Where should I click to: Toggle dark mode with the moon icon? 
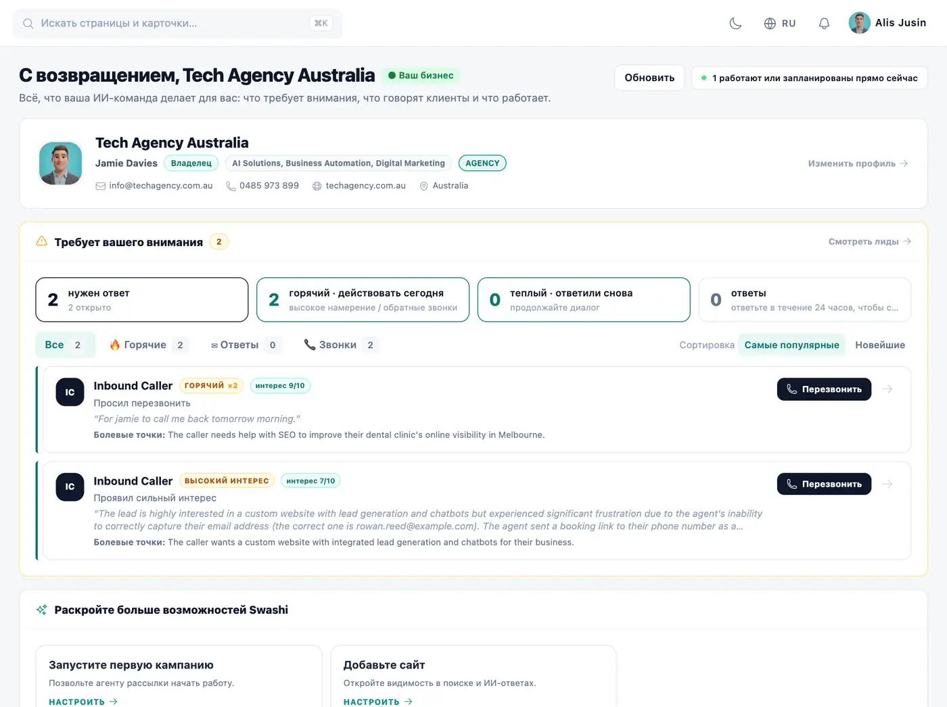[x=735, y=24]
